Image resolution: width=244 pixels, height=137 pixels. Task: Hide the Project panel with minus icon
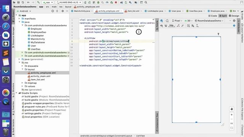click(x=67, y=11)
